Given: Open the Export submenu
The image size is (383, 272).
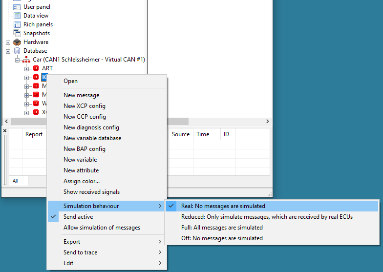Looking at the screenshot, I should [x=72, y=242].
